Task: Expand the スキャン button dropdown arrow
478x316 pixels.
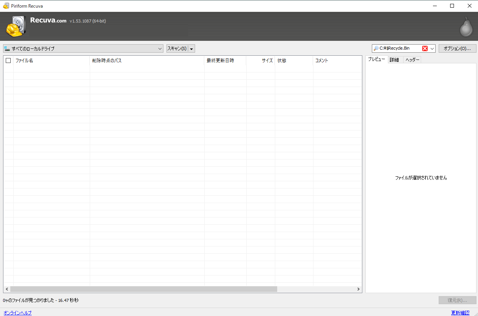Action: tap(192, 49)
